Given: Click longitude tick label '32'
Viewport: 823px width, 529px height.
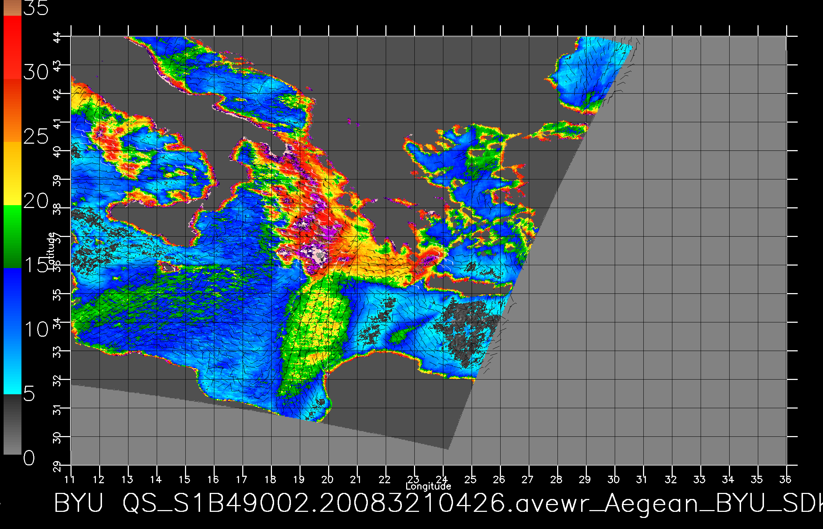Looking at the screenshot, I should [x=671, y=479].
